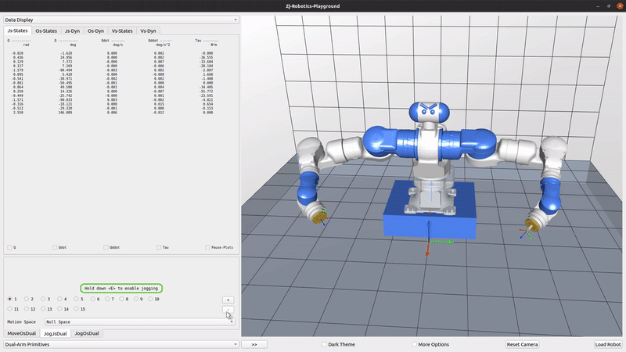Expand the Motion Space Null Space dropdown
The height and width of the screenshot is (352, 626).
(x=139, y=321)
